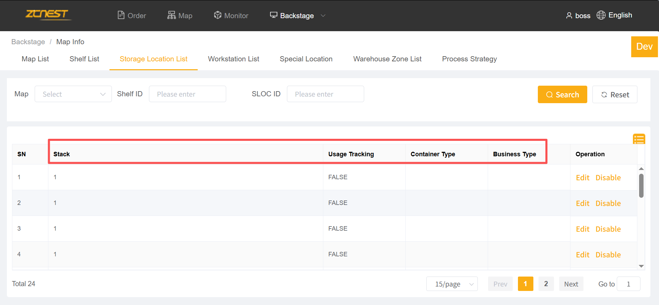Click the orange Search button
The width and height of the screenshot is (659, 305).
(562, 94)
